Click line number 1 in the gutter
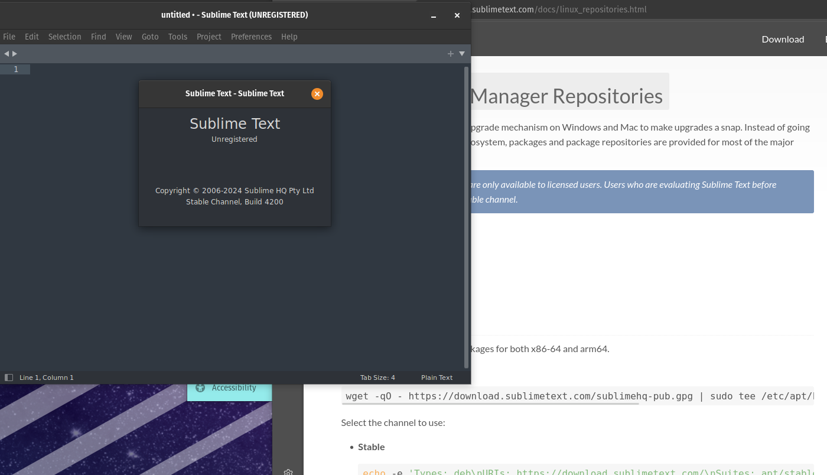Image resolution: width=827 pixels, height=475 pixels. click(x=16, y=69)
